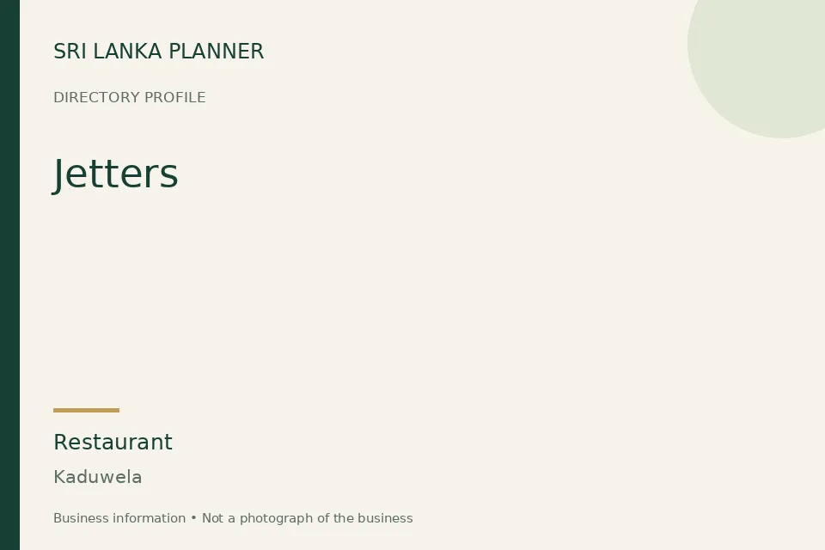Click the word DIRECTORY in the subtitle
The height and width of the screenshot is (550, 825).
pyautogui.click(x=96, y=97)
